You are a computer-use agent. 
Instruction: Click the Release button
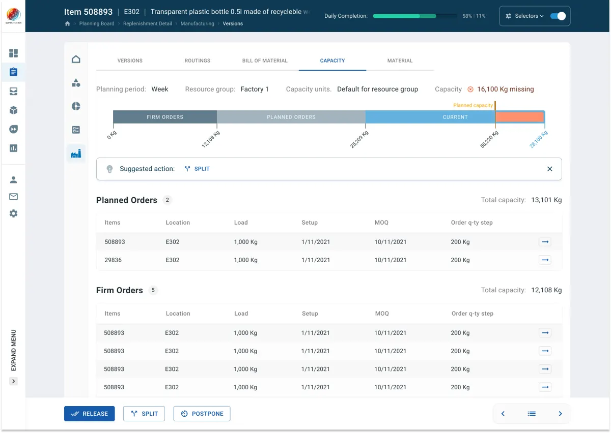point(90,414)
